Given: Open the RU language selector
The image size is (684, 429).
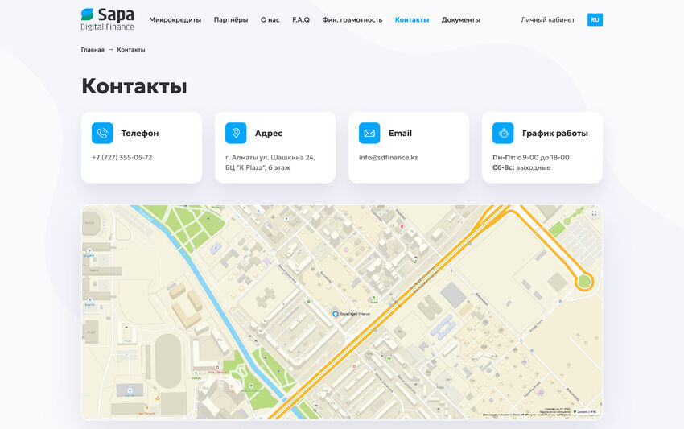Looking at the screenshot, I should click(595, 19).
